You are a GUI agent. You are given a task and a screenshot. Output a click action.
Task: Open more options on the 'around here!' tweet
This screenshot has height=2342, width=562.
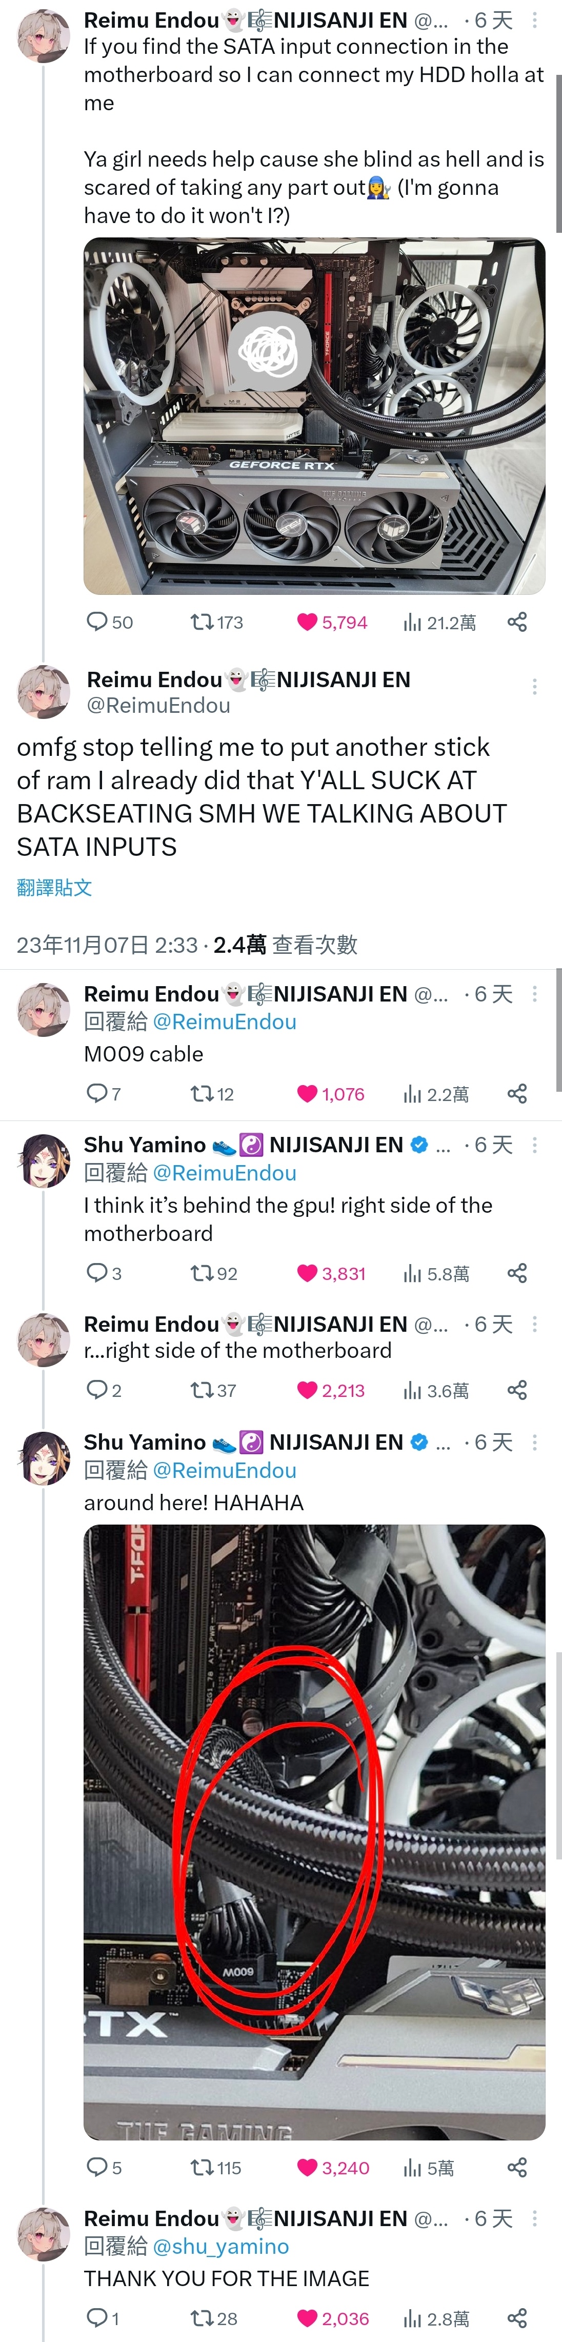point(535,1443)
